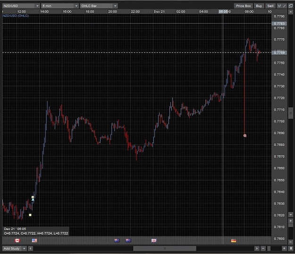Screen dimensions: 295x254
Task: Click the 0.7790 price axis label
Action: (279, 17)
